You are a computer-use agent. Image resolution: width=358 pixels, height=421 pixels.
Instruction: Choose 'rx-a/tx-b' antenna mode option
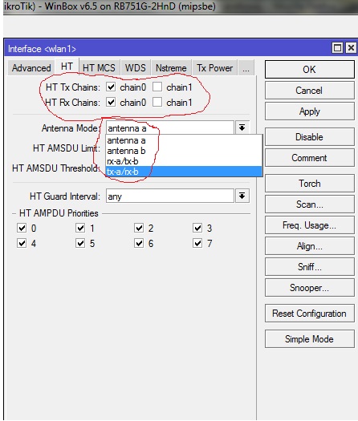184,161
